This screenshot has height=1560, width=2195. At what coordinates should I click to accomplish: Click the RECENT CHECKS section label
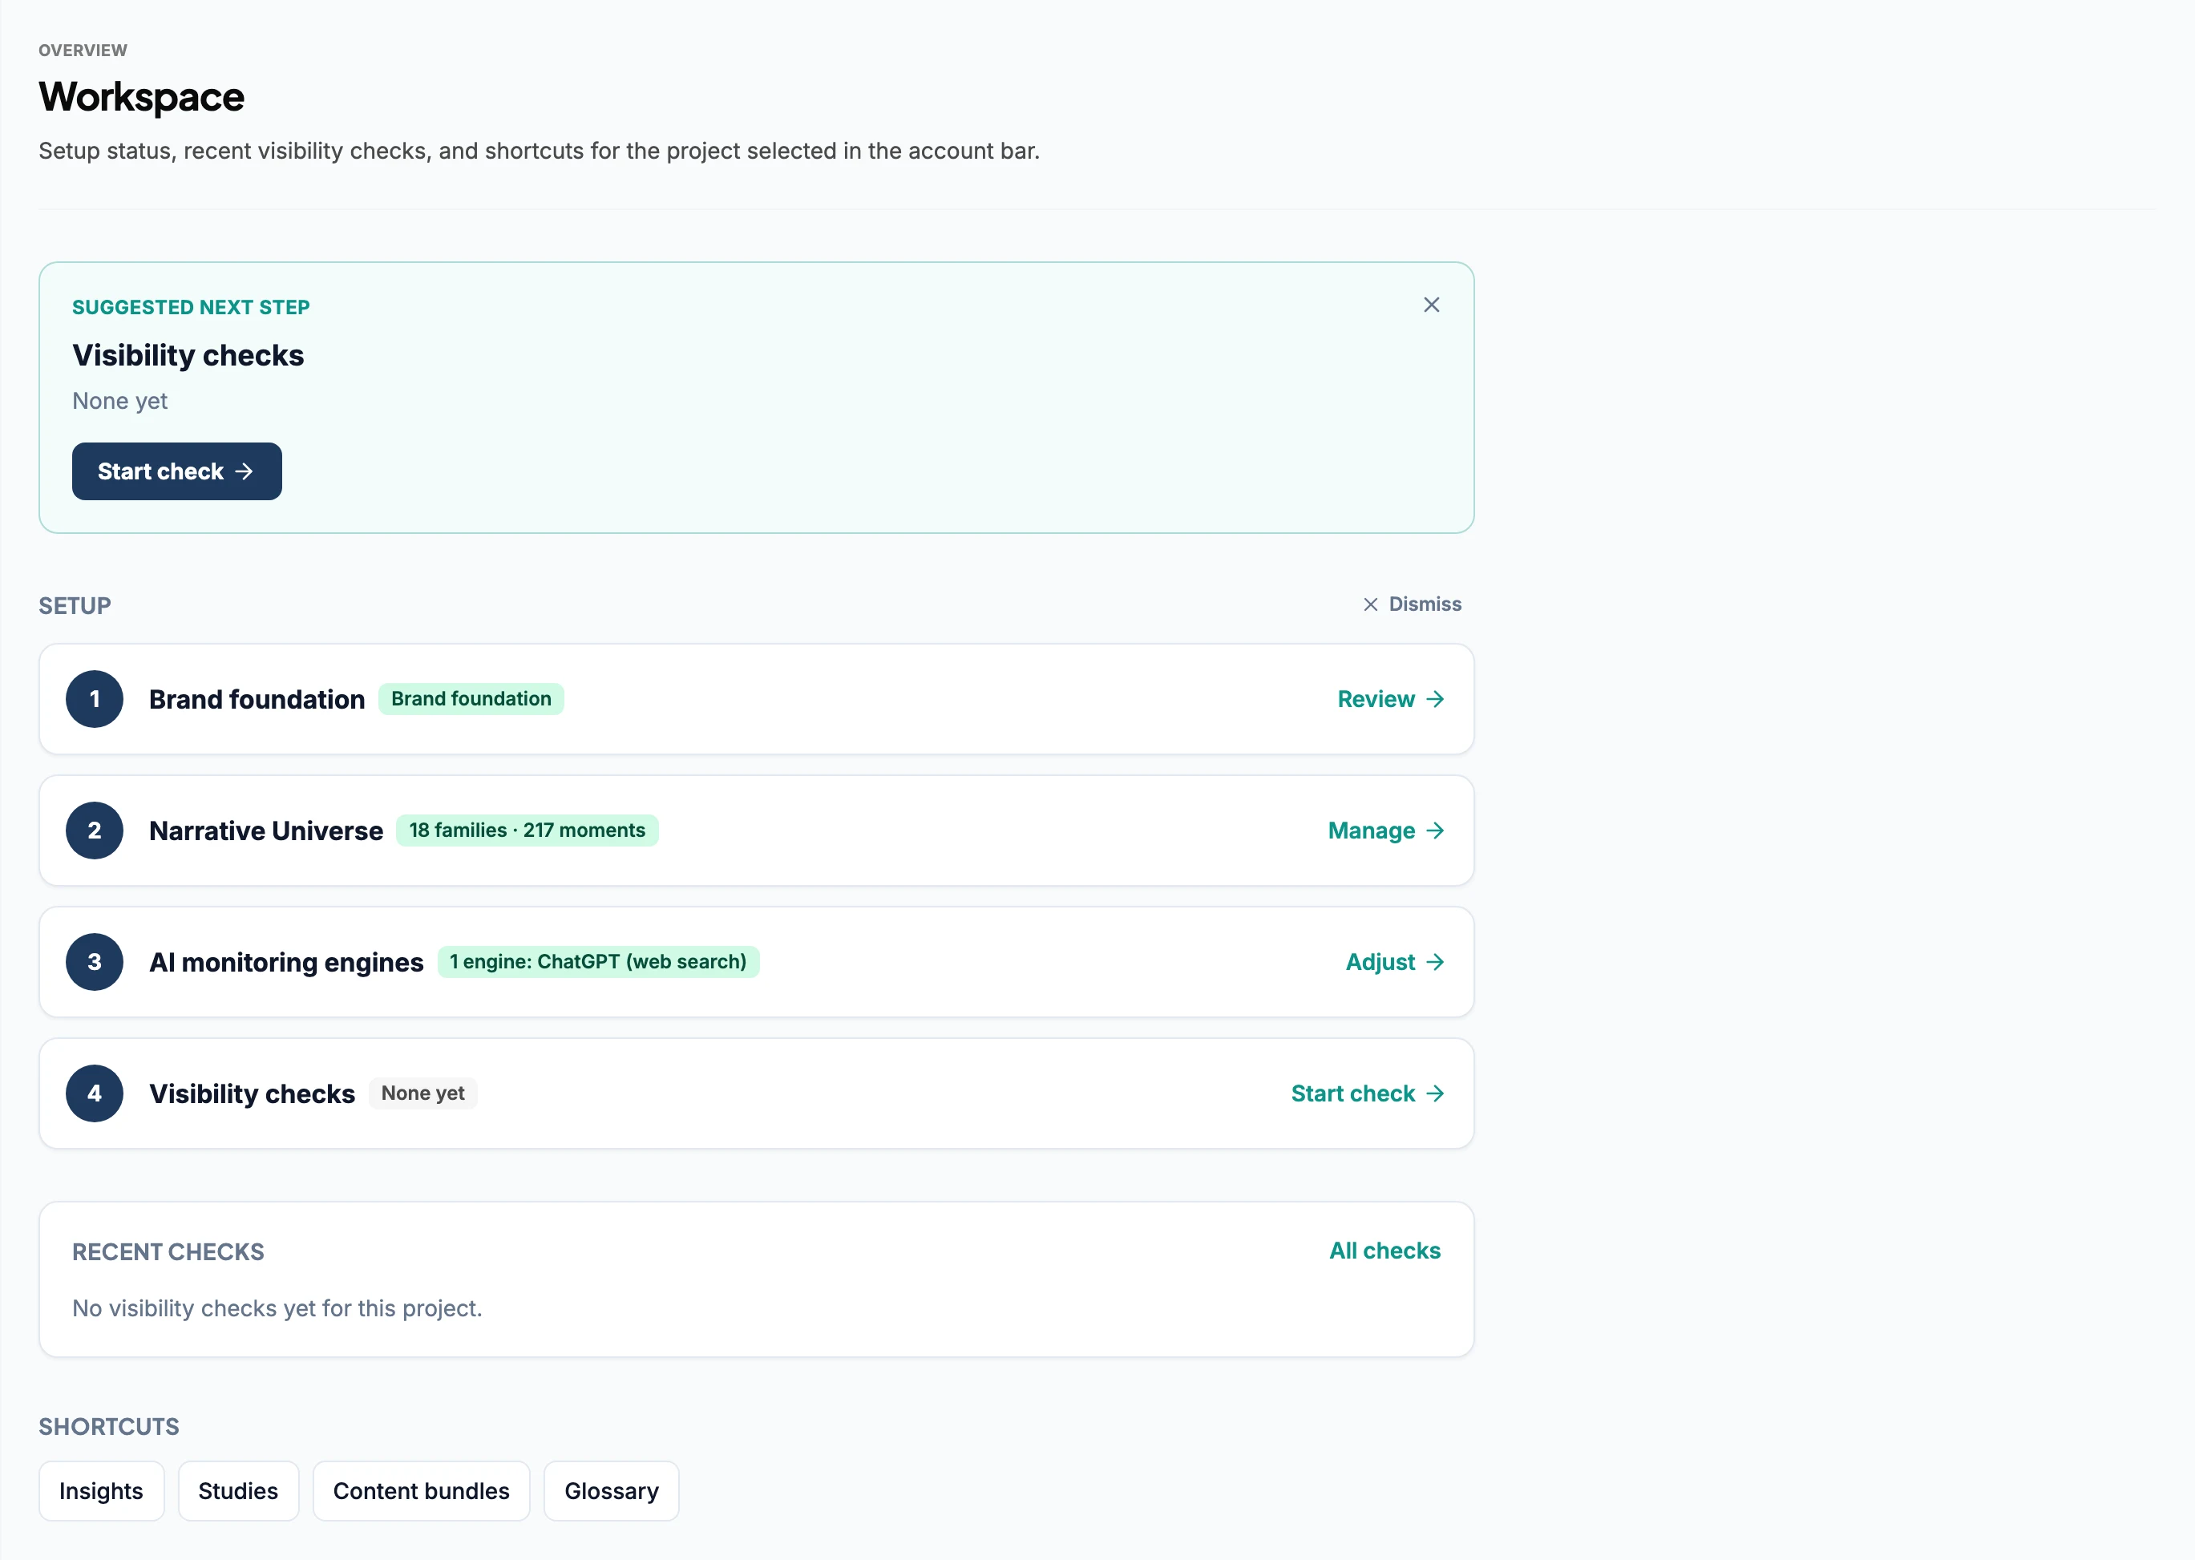(168, 1251)
